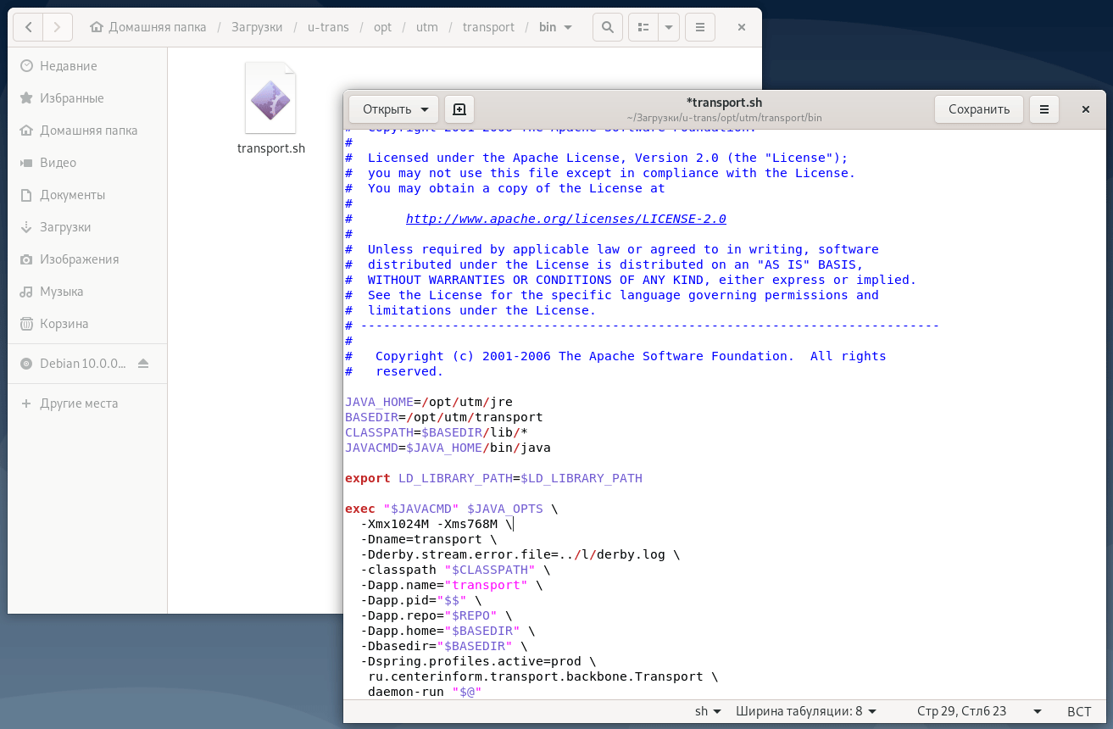Click the forward navigation arrow
The width and height of the screenshot is (1113, 729).
(57, 27)
